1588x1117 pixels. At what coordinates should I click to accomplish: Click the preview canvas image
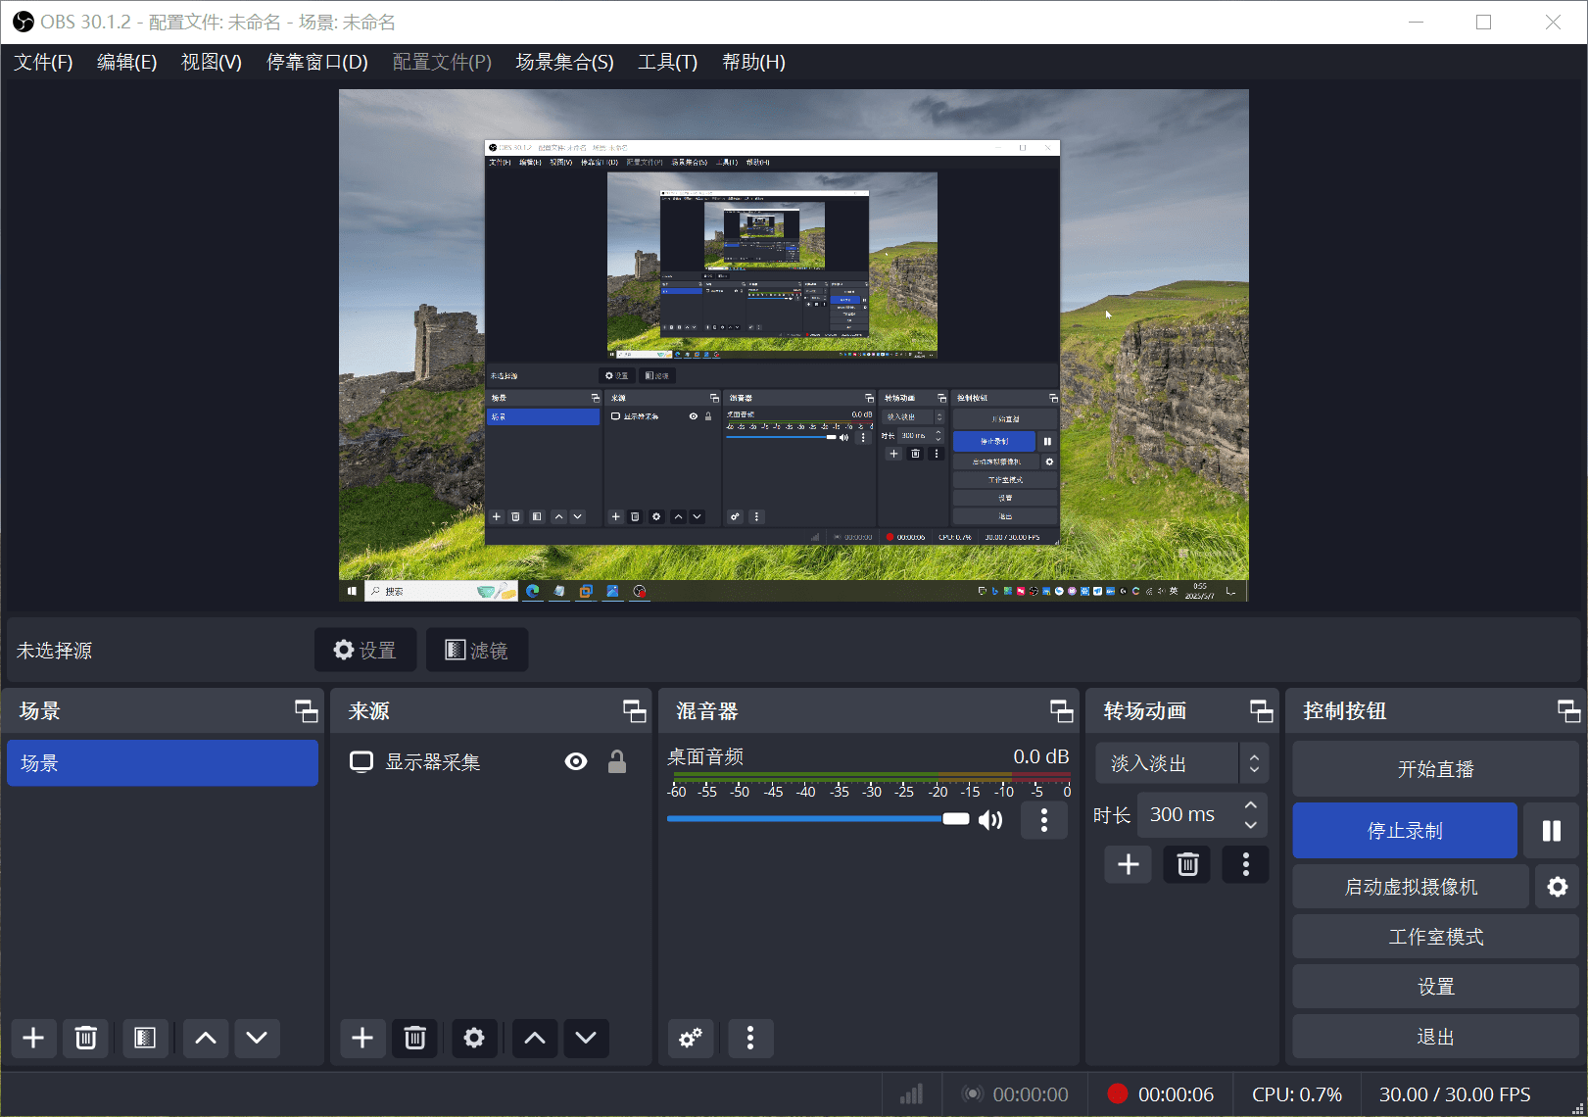[794, 345]
